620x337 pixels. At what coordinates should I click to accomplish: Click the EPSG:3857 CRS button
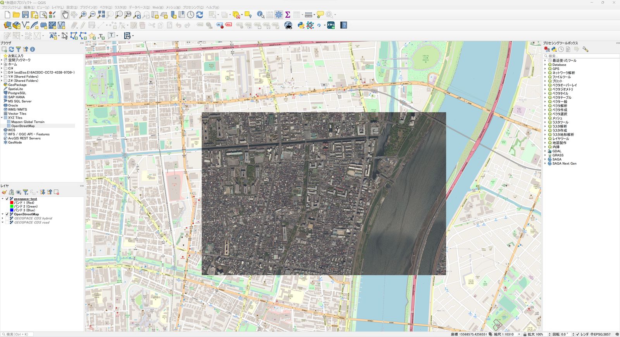(601, 334)
